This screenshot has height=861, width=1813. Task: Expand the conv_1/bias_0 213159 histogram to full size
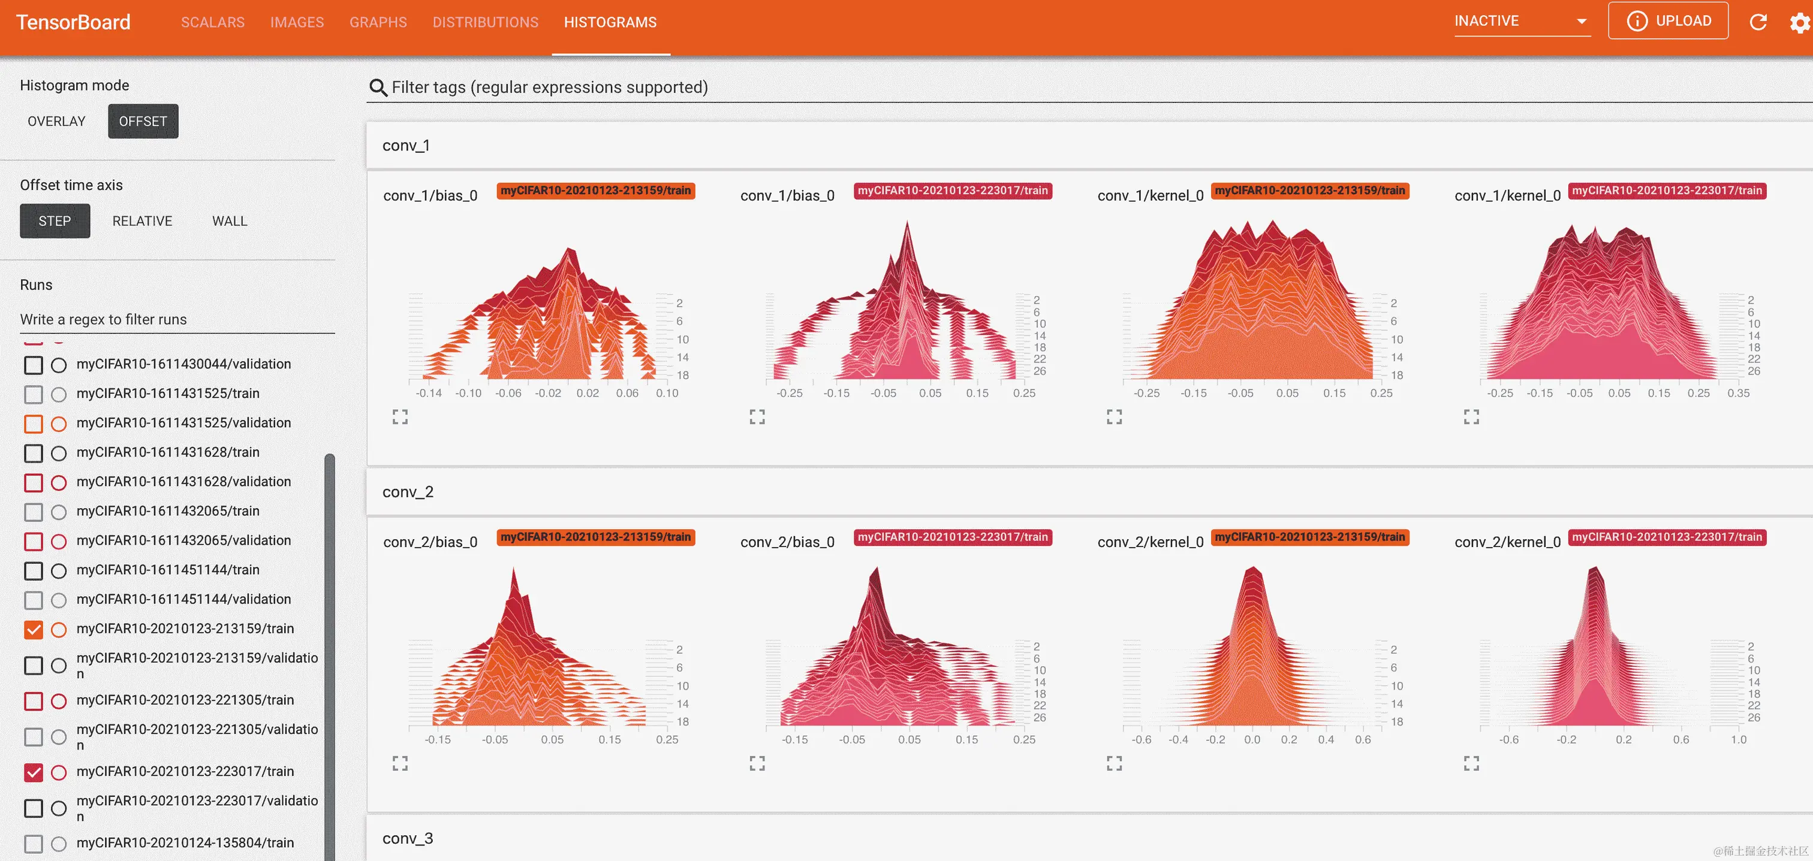(400, 417)
